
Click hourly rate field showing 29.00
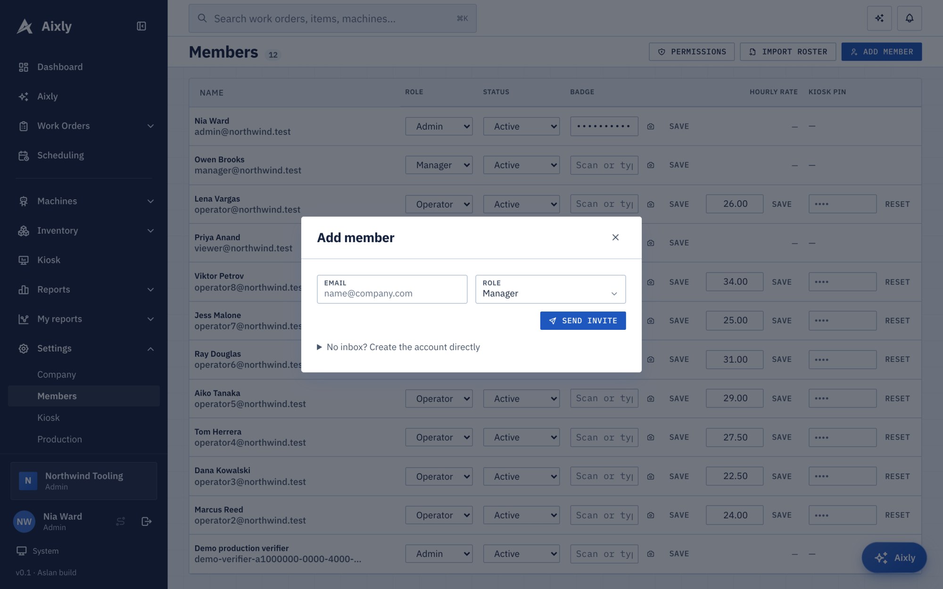pos(735,399)
